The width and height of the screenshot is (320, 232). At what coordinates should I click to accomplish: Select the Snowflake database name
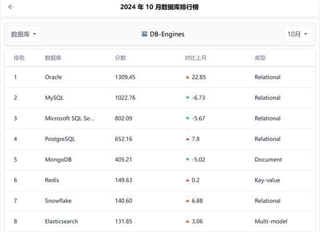[x=58, y=201]
